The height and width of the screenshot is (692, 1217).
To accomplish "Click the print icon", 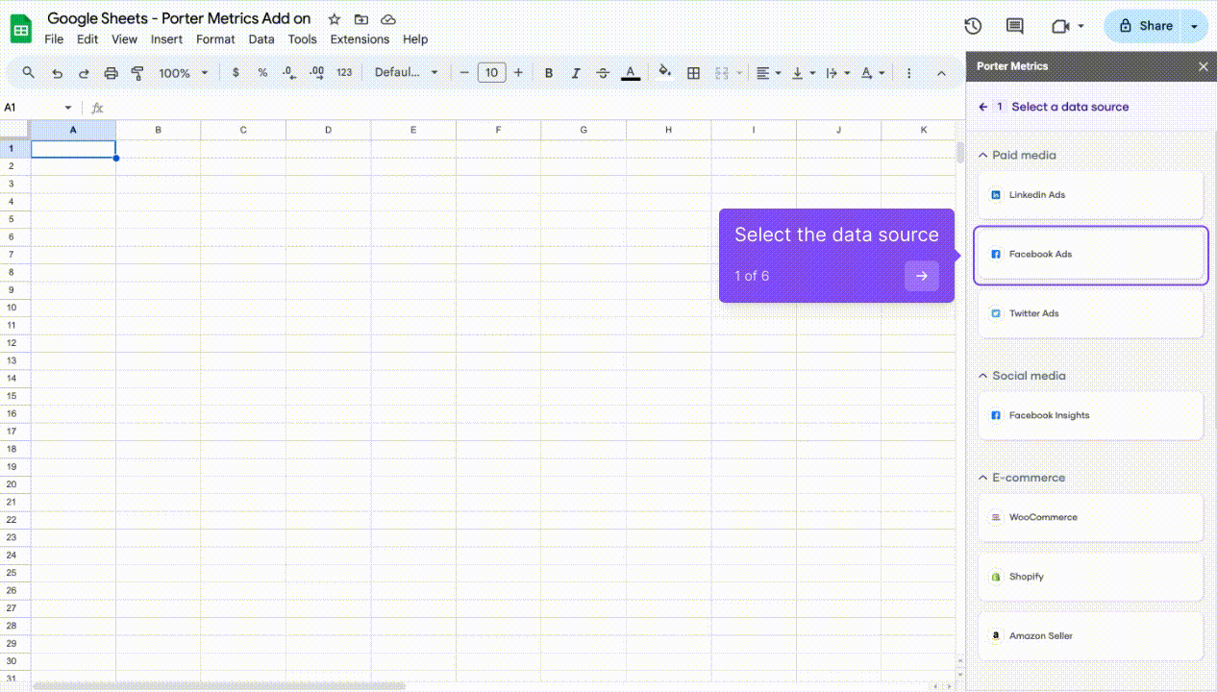I will pyautogui.click(x=111, y=73).
